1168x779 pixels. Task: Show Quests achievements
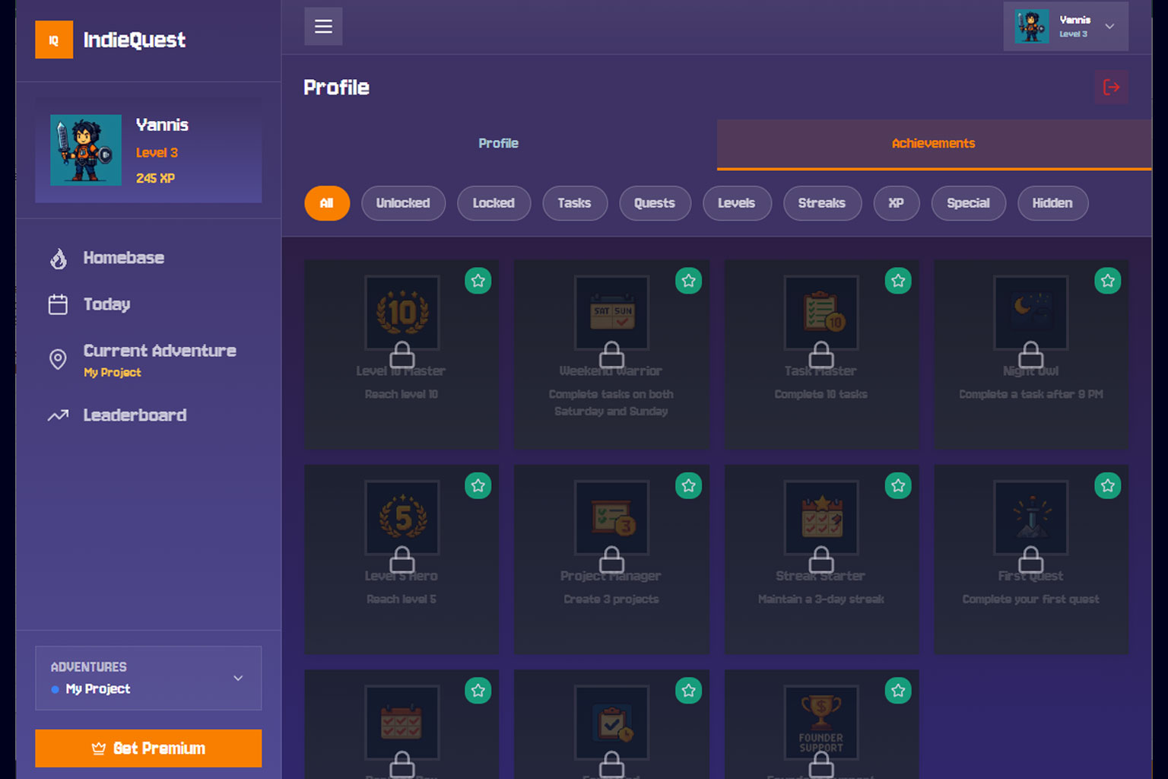click(655, 203)
